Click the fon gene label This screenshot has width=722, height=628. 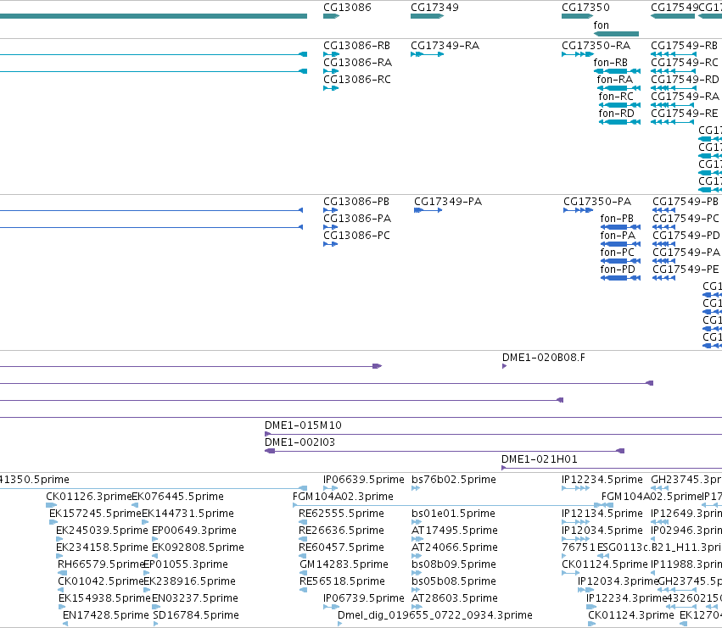[601, 25]
